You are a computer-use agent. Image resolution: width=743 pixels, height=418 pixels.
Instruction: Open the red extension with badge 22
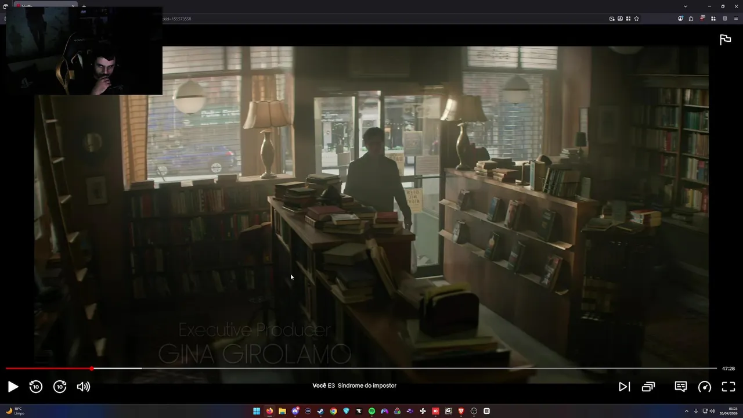[x=702, y=18]
